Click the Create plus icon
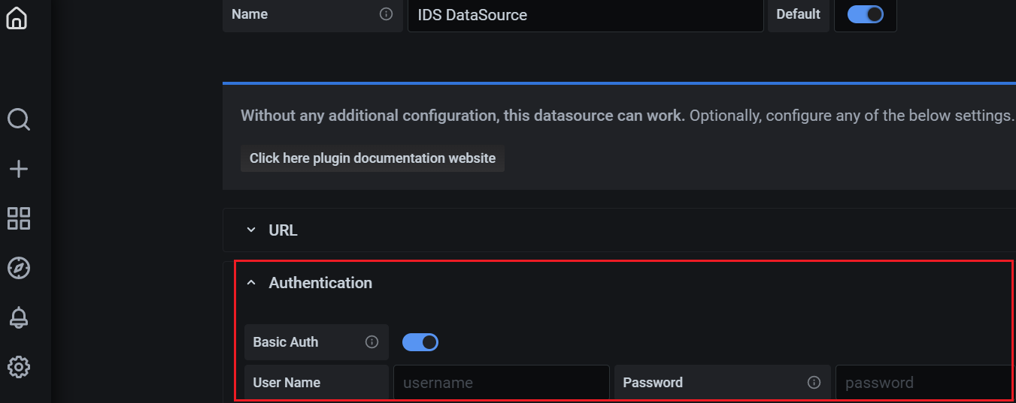Viewport: 1016px width, 403px height. (18, 169)
